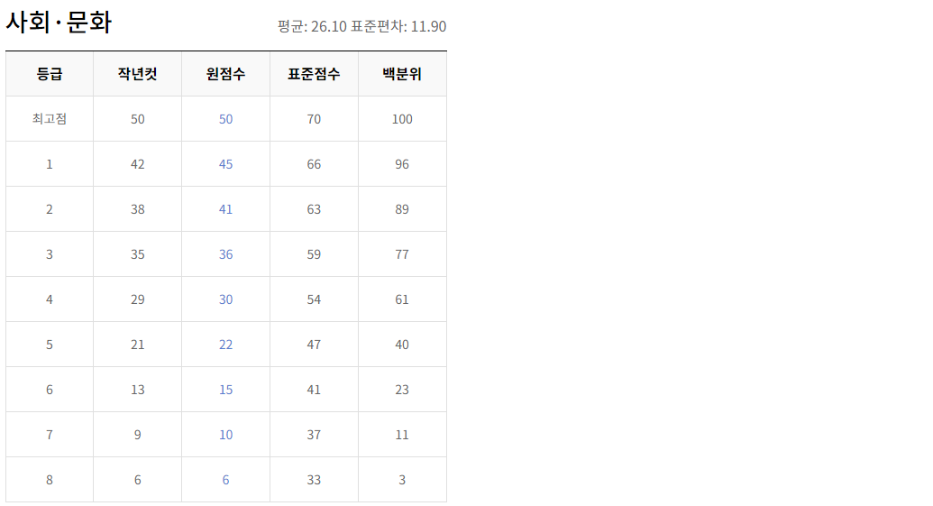Click the 백분위 column header
The width and height of the screenshot is (933, 506).
(x=402, y=74)
